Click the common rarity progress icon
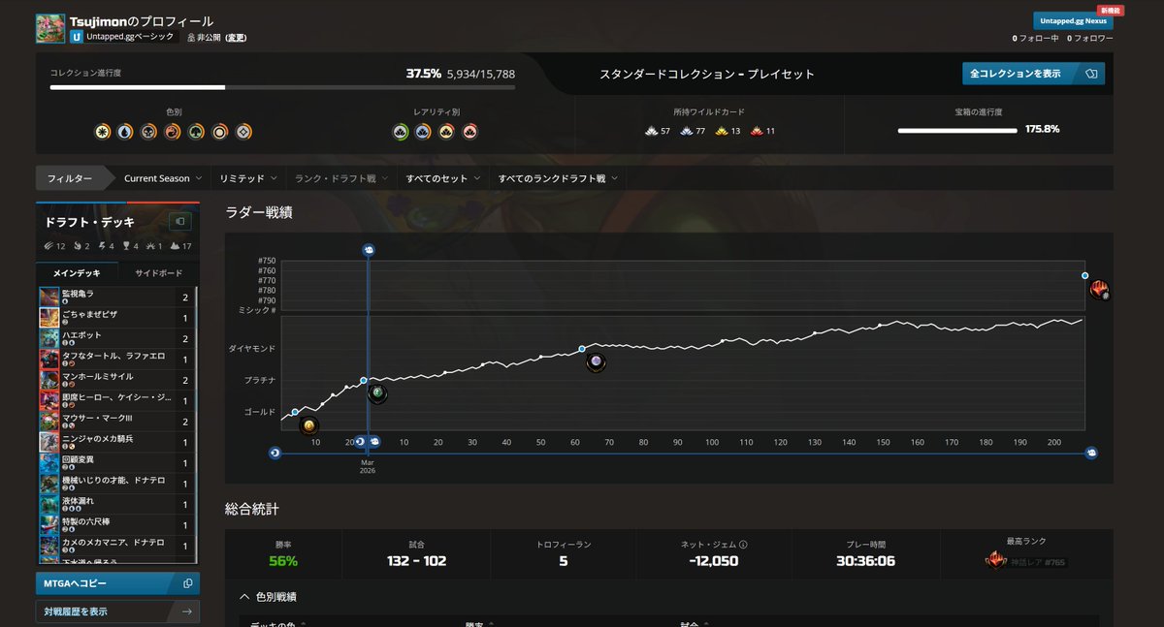This screenshot has width=1164, height=627. point(400,131)
